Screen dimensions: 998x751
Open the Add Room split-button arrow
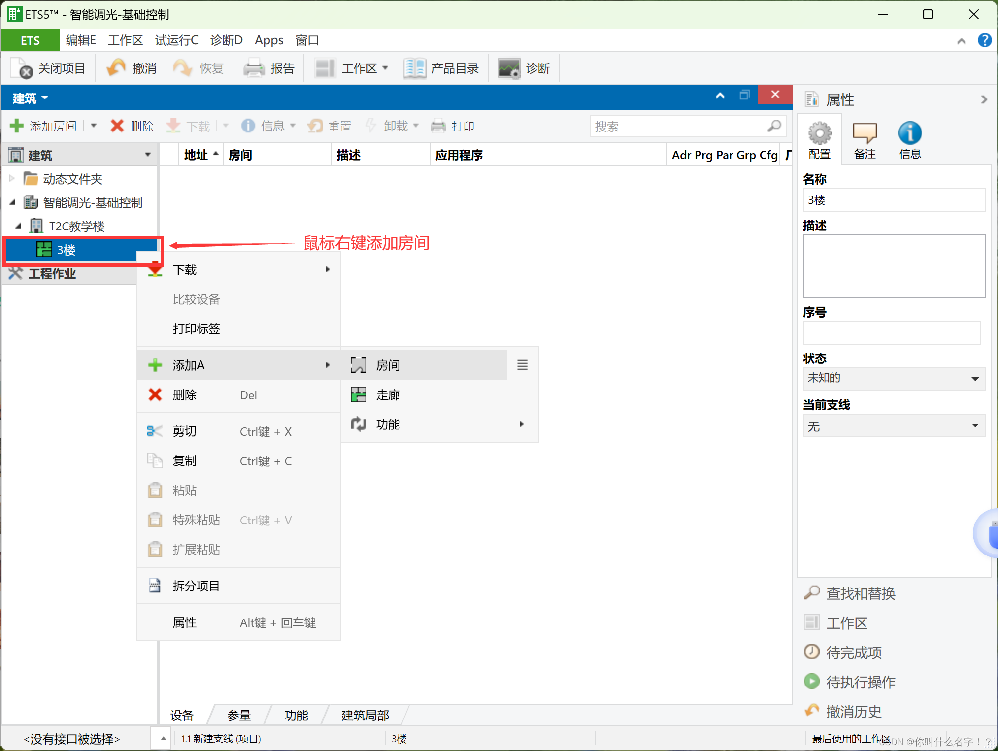(93, 126)
